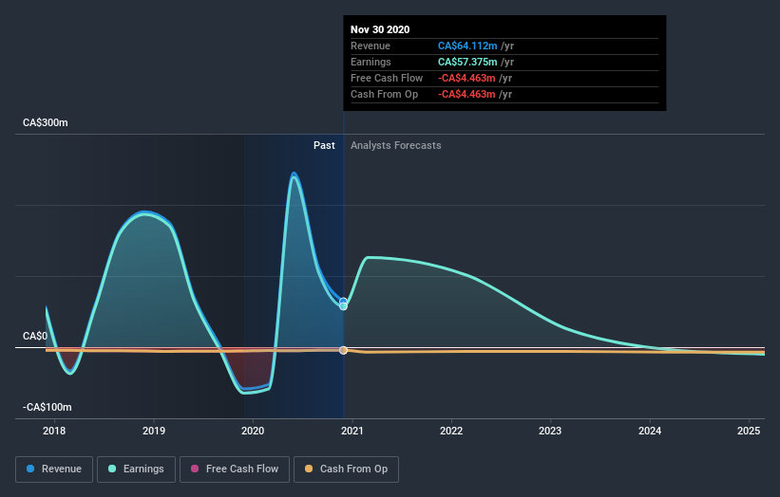
Task: Click the pink Free Cash Flow legend dot
Action: pyautogui.click(x=195, y=469)
